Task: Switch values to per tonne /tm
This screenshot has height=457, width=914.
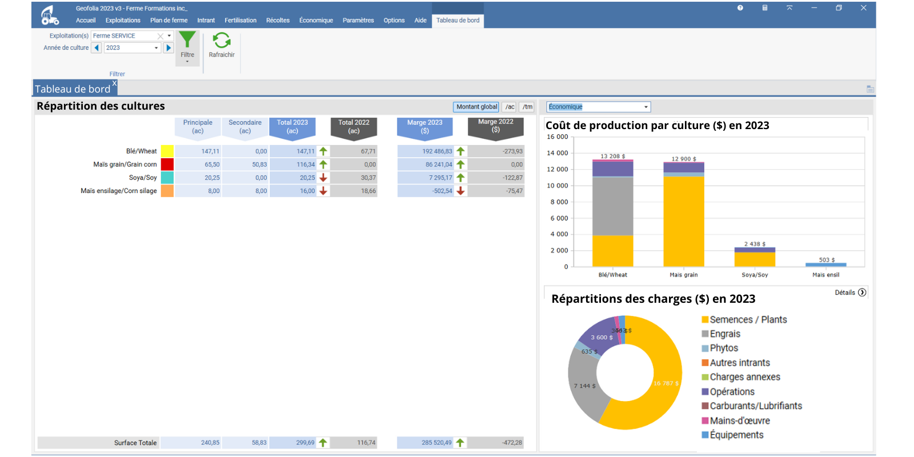Action: click(527, 107)
